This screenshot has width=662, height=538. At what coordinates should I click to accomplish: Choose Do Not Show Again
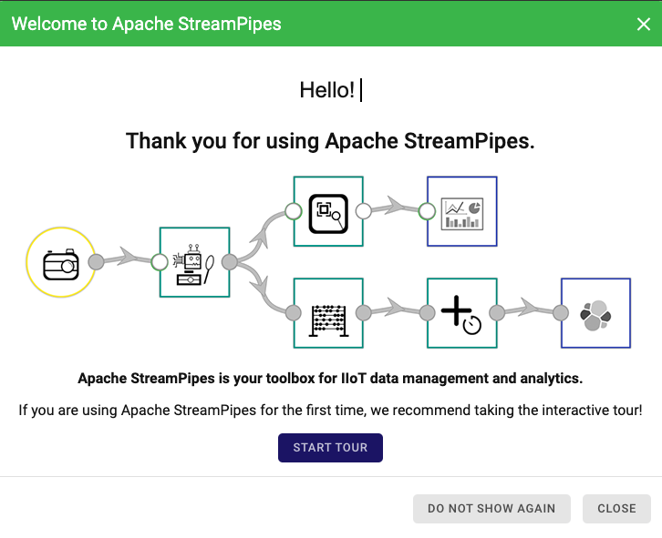coord(491,509)
